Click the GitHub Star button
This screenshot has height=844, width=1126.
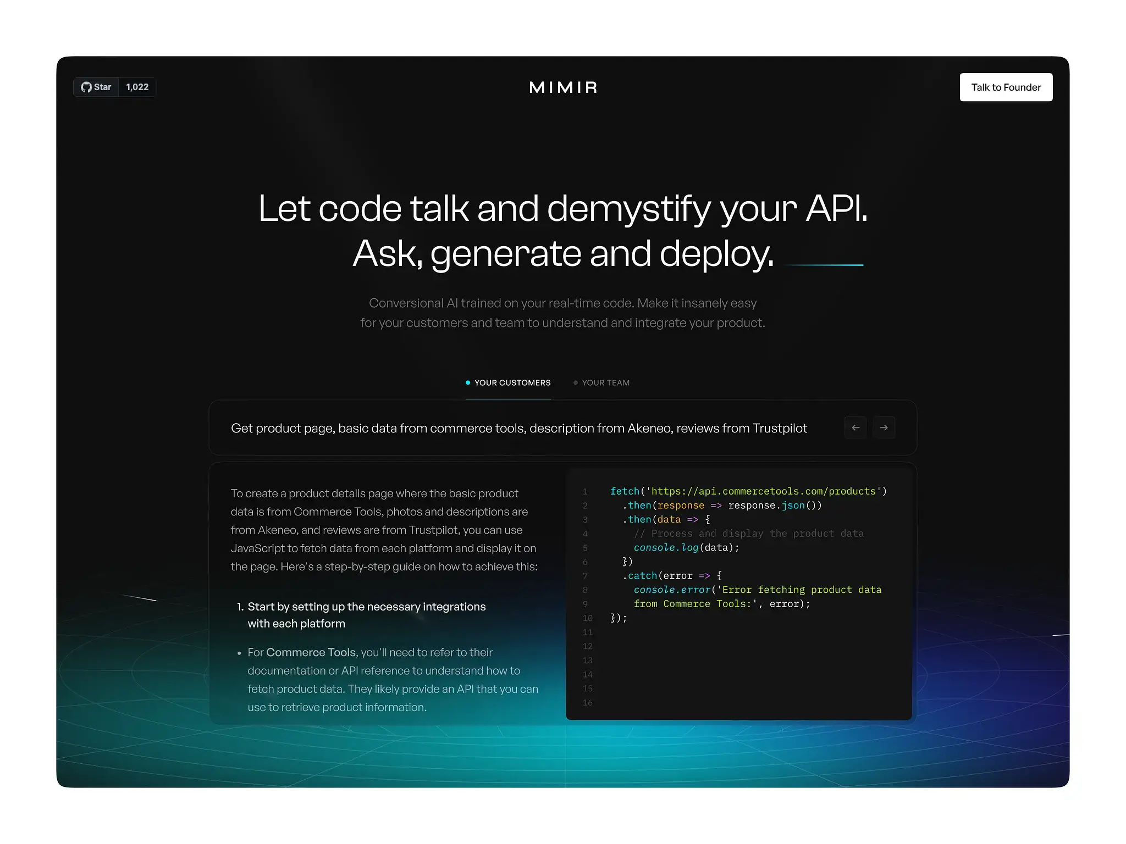coord(96,87)
